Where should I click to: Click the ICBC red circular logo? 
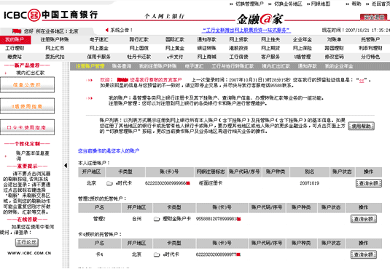(x=34, y=15)
